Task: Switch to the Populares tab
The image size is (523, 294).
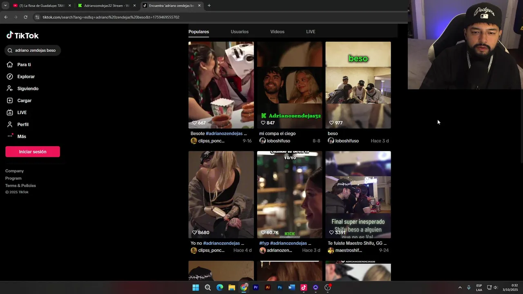Action: (x=199, y=31)
